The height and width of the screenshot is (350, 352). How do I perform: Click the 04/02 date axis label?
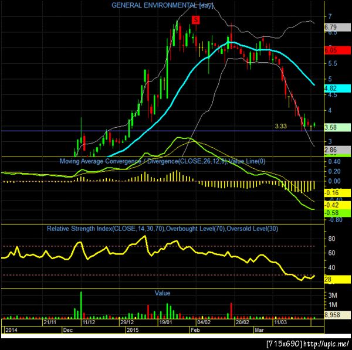tap(204, 322)
